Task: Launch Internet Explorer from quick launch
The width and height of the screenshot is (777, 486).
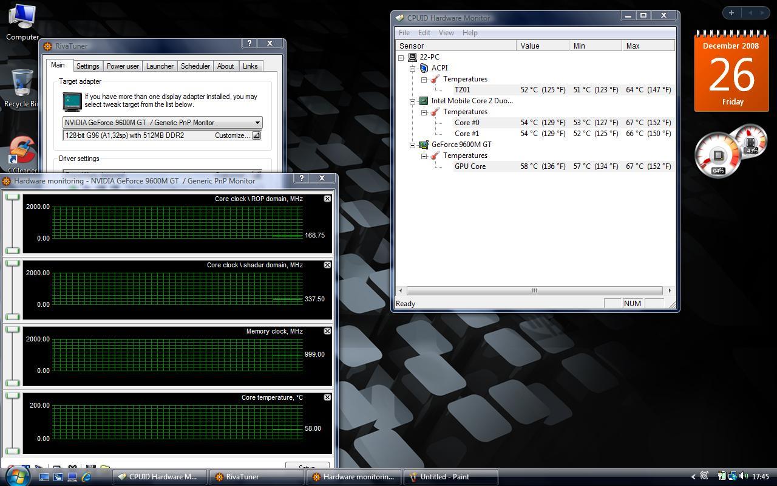Action: pyautogui.click(x=86, y=477)
